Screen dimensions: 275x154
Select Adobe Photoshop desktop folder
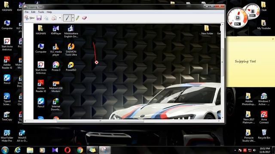tap(249, 99)
